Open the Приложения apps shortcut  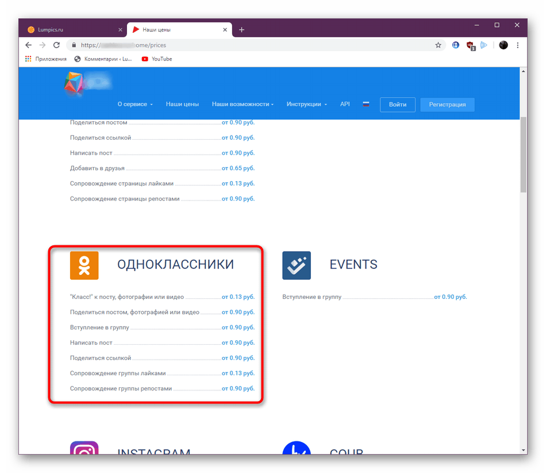click(45, 59)
